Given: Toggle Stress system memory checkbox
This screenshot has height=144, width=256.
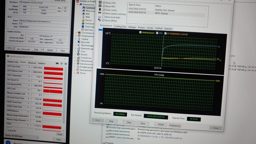Looking at the screenshot, I should pyautogui.click(x=104, y=13).
